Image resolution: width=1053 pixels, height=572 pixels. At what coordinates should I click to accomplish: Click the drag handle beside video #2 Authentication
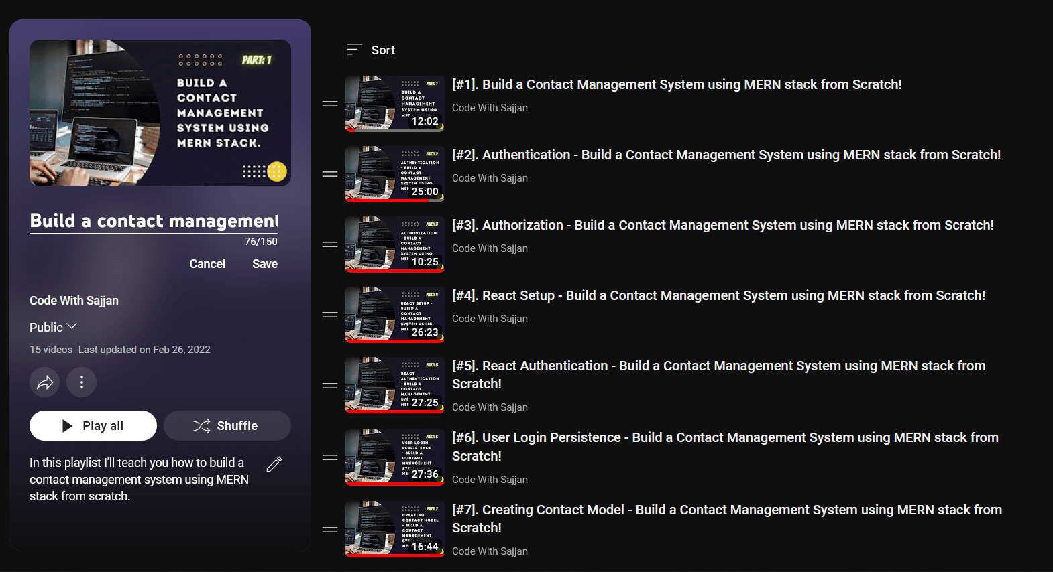tap(330, 174)
